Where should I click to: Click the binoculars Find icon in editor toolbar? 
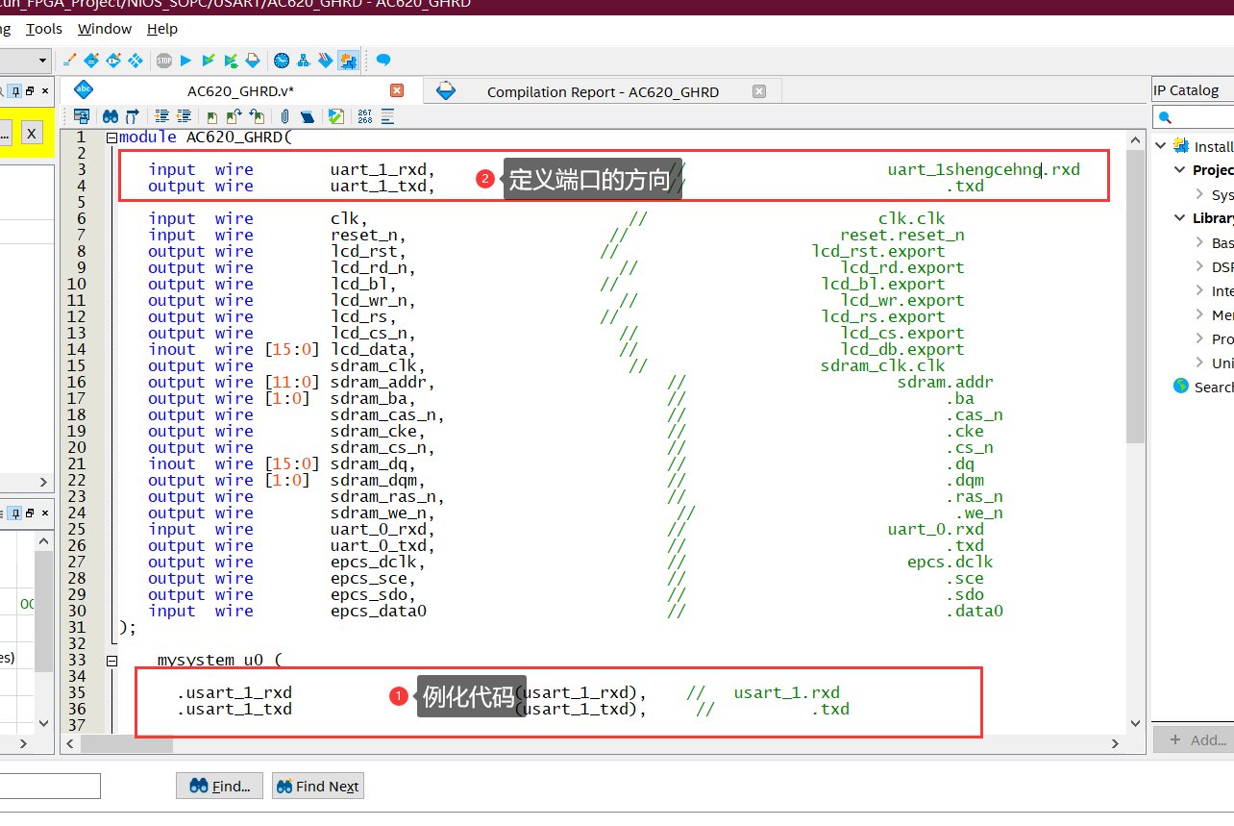click(111, 116)
